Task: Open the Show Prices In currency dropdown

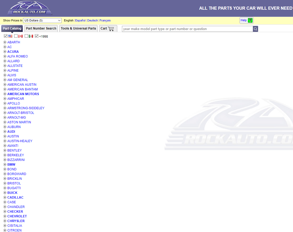Action: [x=42, y=20]
